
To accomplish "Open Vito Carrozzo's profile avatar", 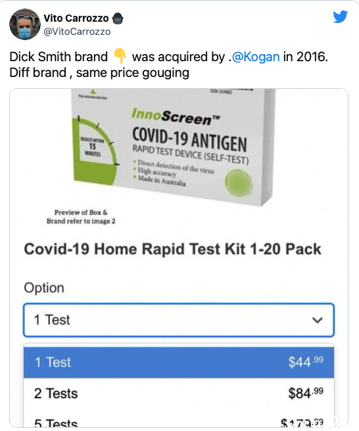I will coord(25,24).
